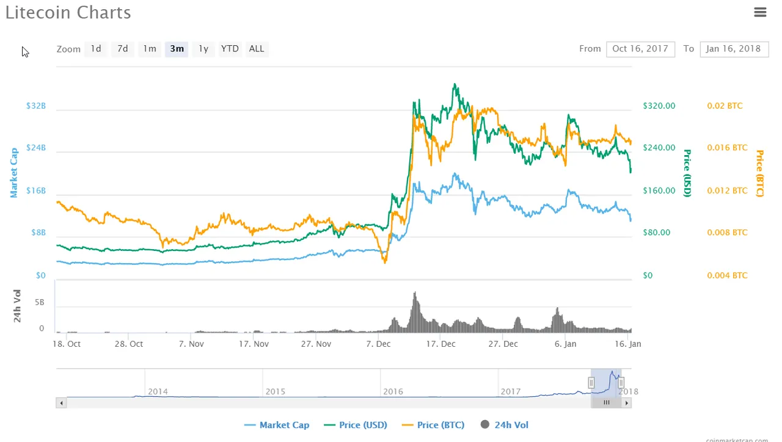This screenshot has width=782, height=442.
Task: Click the 7. Nov date label
Action: click(x=191, y=344)
